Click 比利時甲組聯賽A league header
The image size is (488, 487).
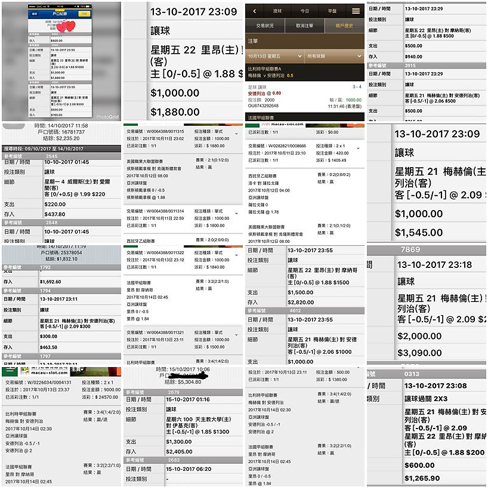point(264,69)
